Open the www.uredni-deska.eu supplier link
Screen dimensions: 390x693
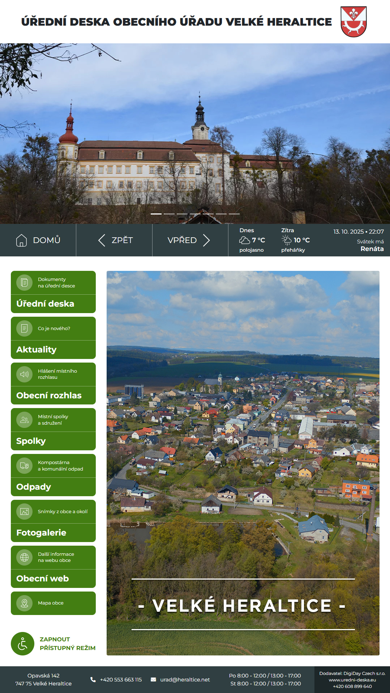pyautogui.click(x=352, y=680)
